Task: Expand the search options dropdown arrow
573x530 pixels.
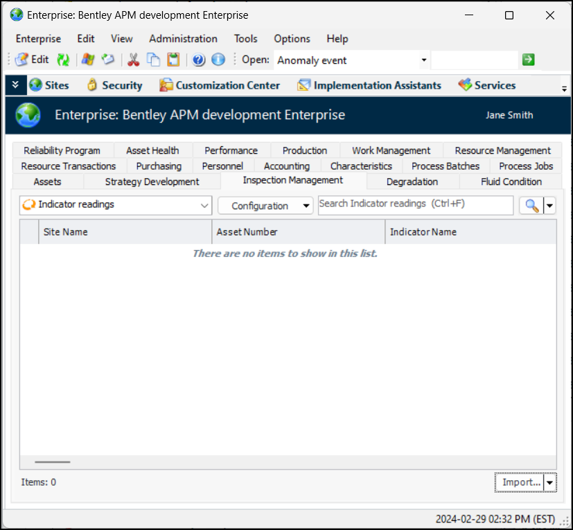Action: [549, 206]
